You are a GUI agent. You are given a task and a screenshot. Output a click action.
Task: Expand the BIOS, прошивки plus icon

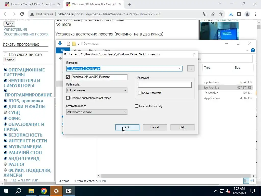click(5, 101)
